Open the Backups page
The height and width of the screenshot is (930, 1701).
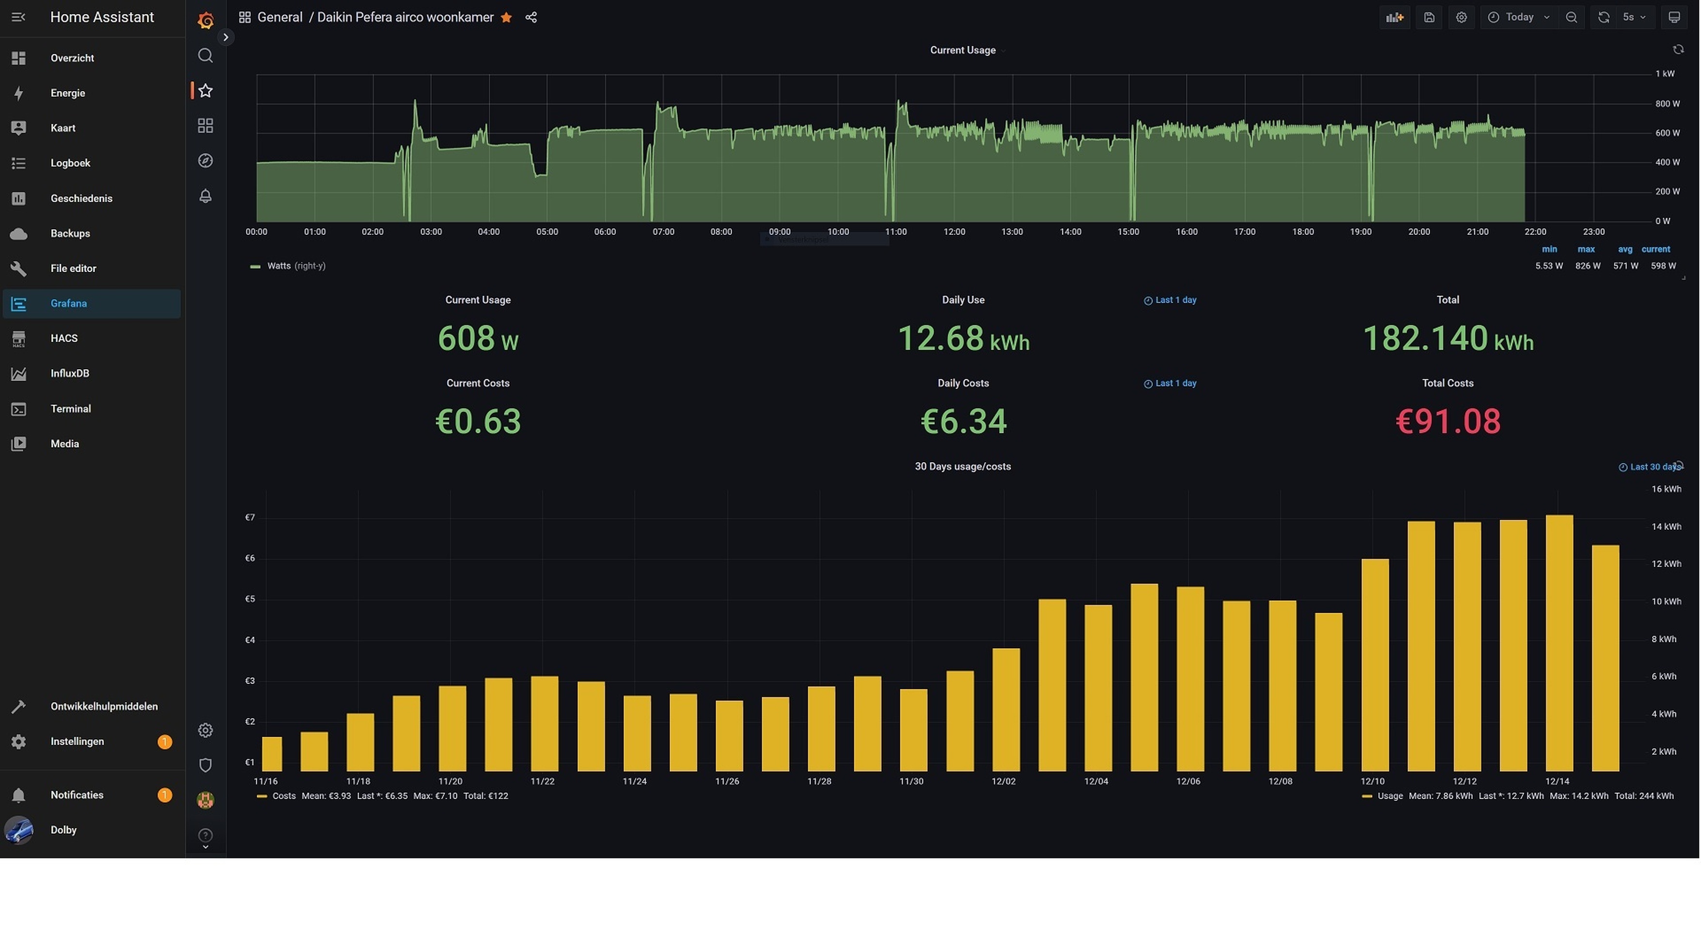(x=91, y=233)
